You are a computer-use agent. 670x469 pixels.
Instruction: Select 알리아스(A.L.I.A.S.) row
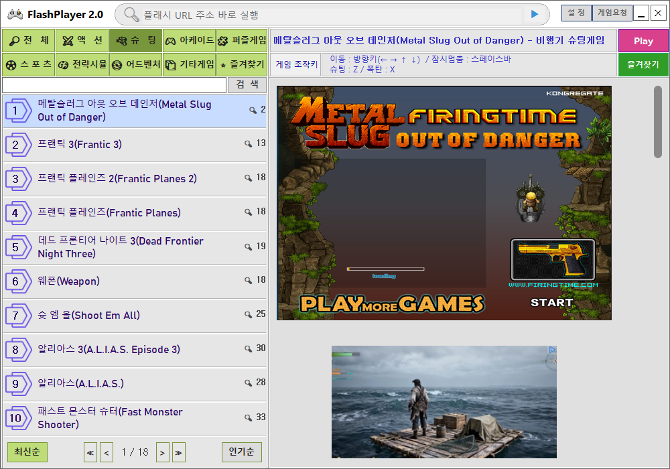coord(135,384)
